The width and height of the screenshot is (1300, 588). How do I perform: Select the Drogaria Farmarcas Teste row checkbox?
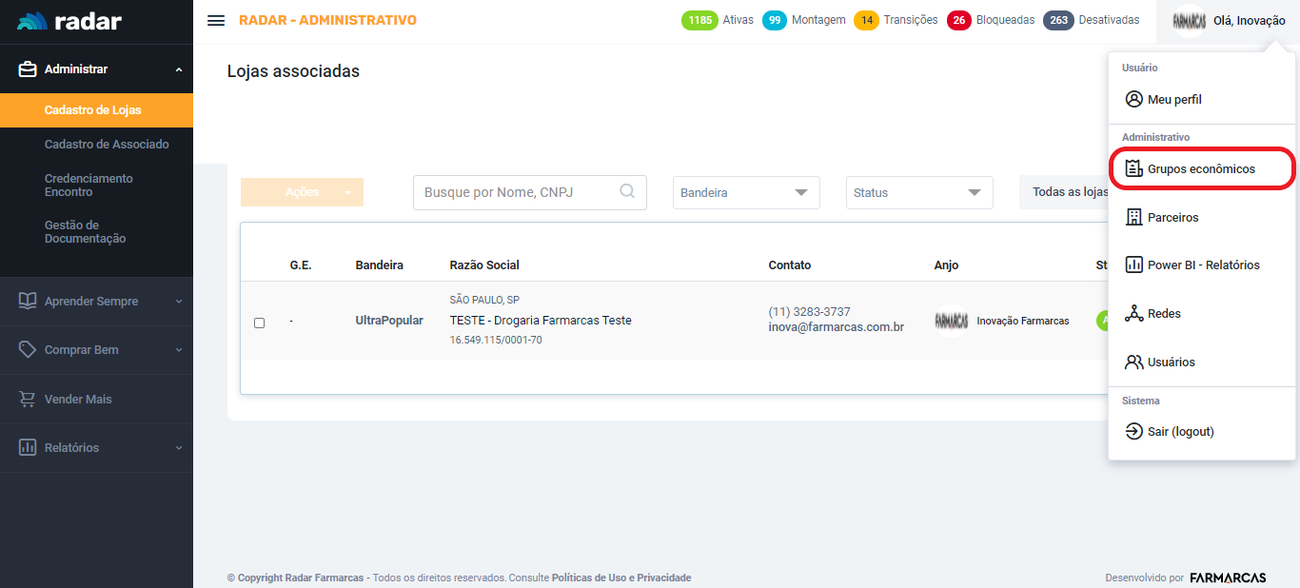(259, 323)
